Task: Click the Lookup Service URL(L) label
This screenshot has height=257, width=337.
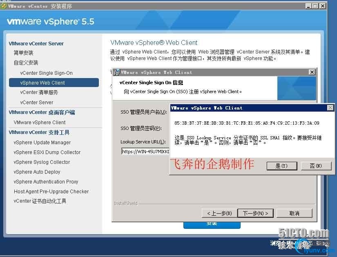Action: (x=143, y=142)
